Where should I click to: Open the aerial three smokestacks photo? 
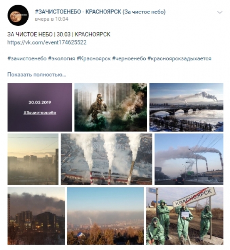pyautogui.click(x=106, y=159)
